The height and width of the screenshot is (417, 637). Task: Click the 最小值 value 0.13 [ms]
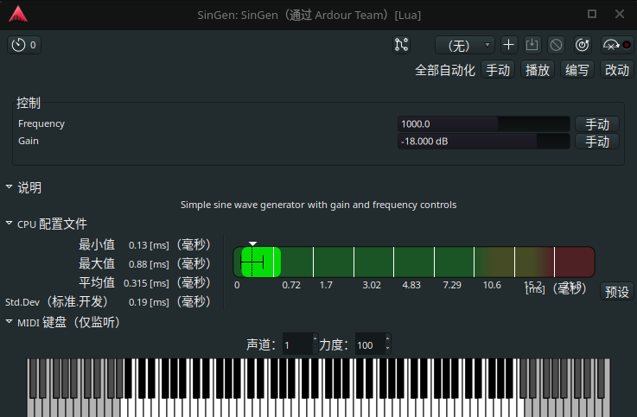point(149,245)
